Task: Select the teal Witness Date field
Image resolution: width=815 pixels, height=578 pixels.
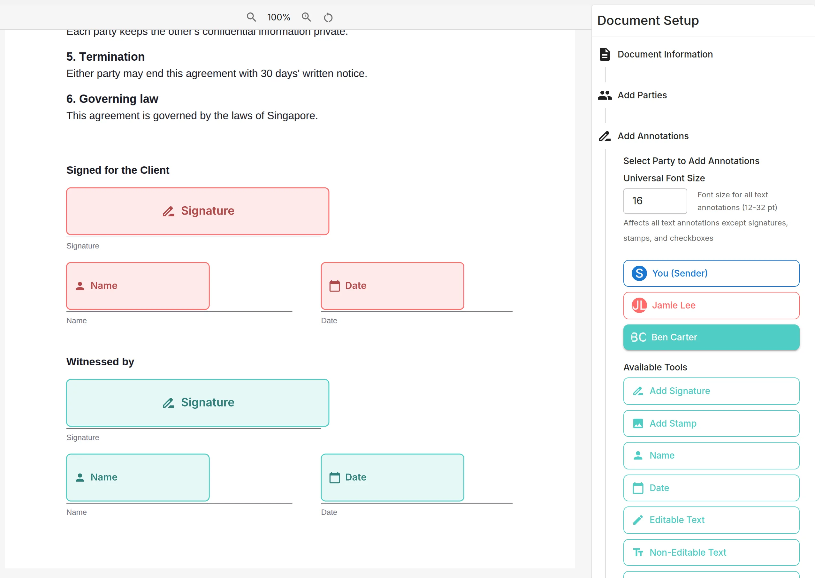Action: coord(392,477)
